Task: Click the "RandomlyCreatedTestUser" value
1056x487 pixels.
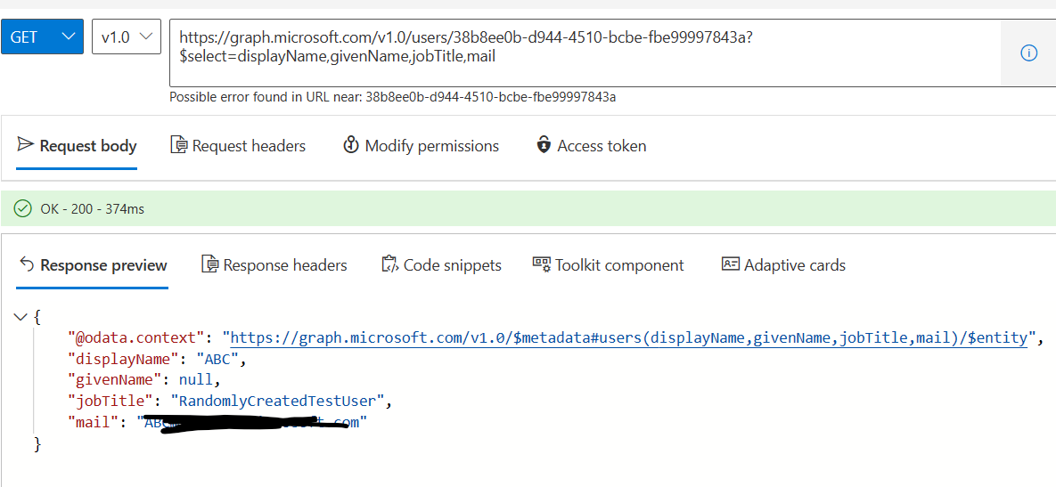Action: pos(277,402)
